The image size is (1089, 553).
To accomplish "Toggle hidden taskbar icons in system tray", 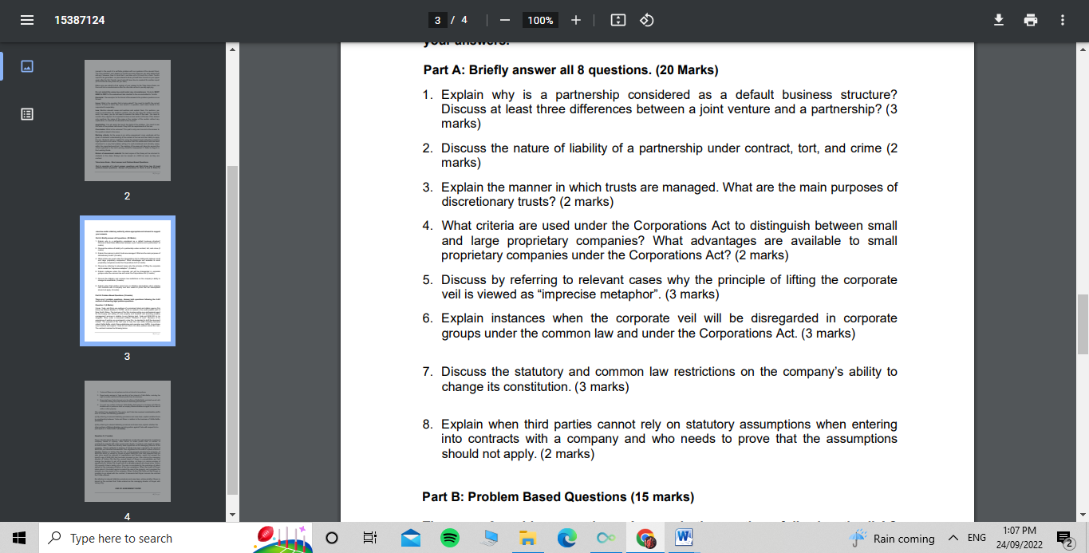I will [953, 538].
